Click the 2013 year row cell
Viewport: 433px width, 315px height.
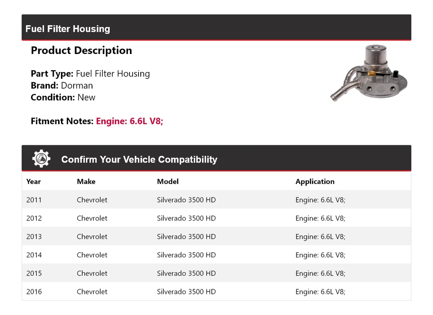point(34,237)
